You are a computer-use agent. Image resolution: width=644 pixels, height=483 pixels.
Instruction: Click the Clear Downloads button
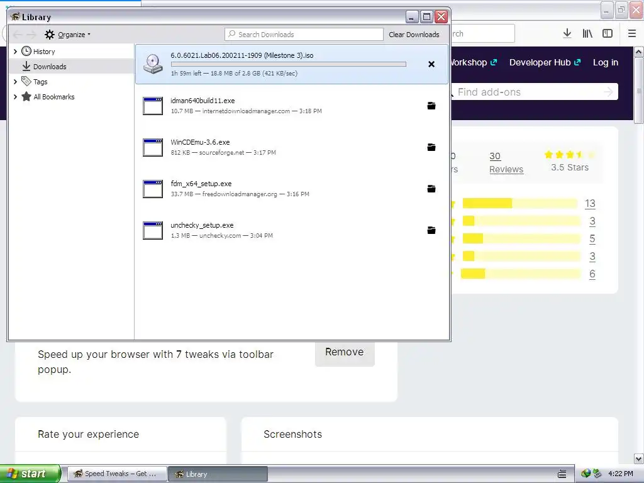point(414,35)
